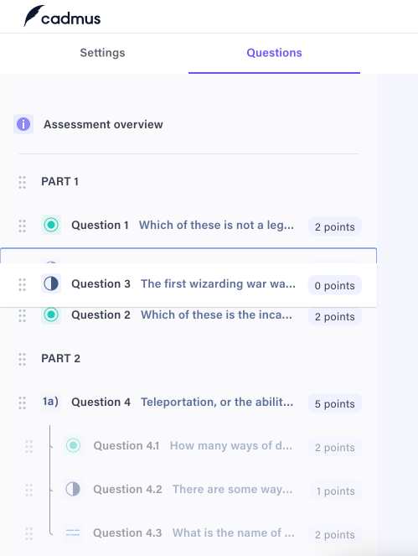Click the PART 1 drag handle
This screenshot has width=418, height=556.
(x=22, y=182)
